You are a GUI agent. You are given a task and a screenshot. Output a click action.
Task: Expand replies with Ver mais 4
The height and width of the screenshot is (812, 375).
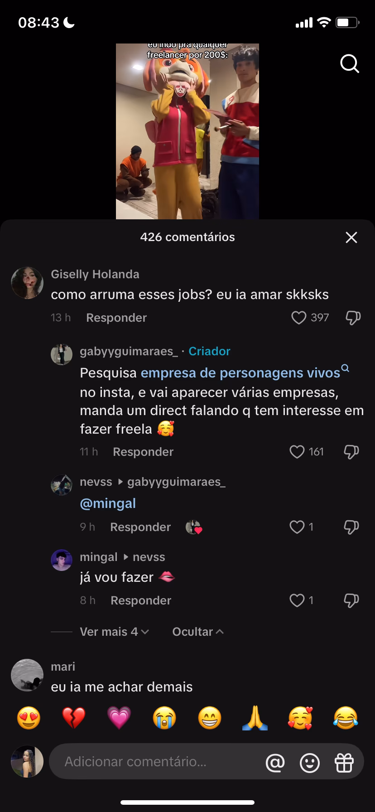114,632
